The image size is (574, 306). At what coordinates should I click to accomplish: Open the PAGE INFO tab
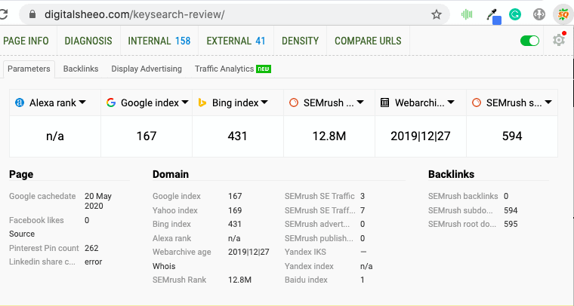(26, 41)
